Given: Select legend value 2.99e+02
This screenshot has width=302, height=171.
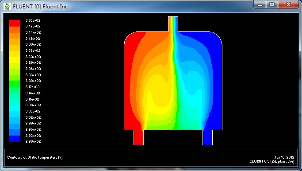Looking at the screenshot, I should click(x=33, y=123).
